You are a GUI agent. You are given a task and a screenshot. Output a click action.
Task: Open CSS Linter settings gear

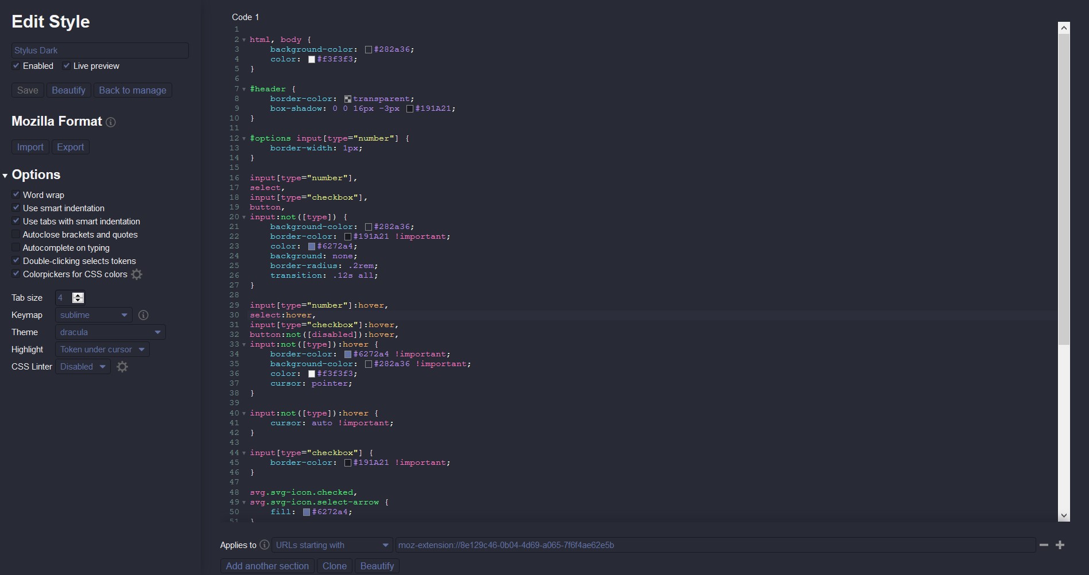tap(122, 367)
